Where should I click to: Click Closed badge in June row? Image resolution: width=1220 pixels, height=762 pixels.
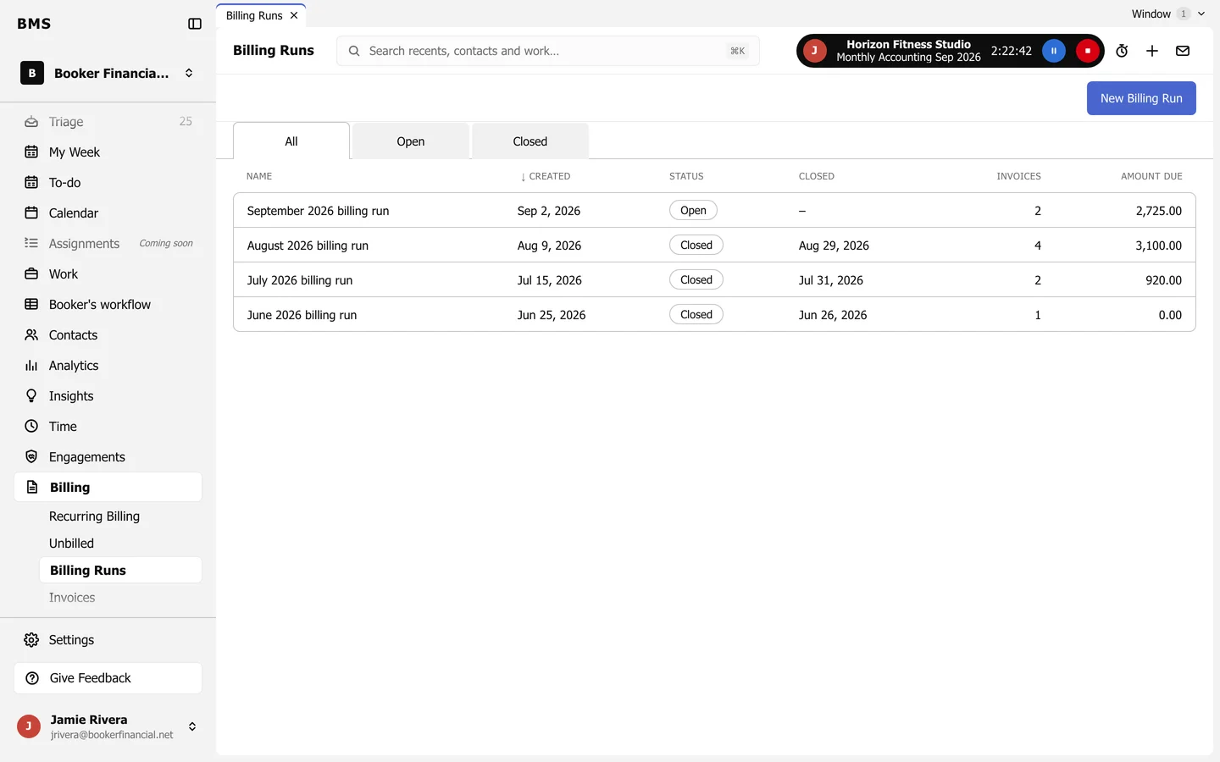(x=696, y=314)
